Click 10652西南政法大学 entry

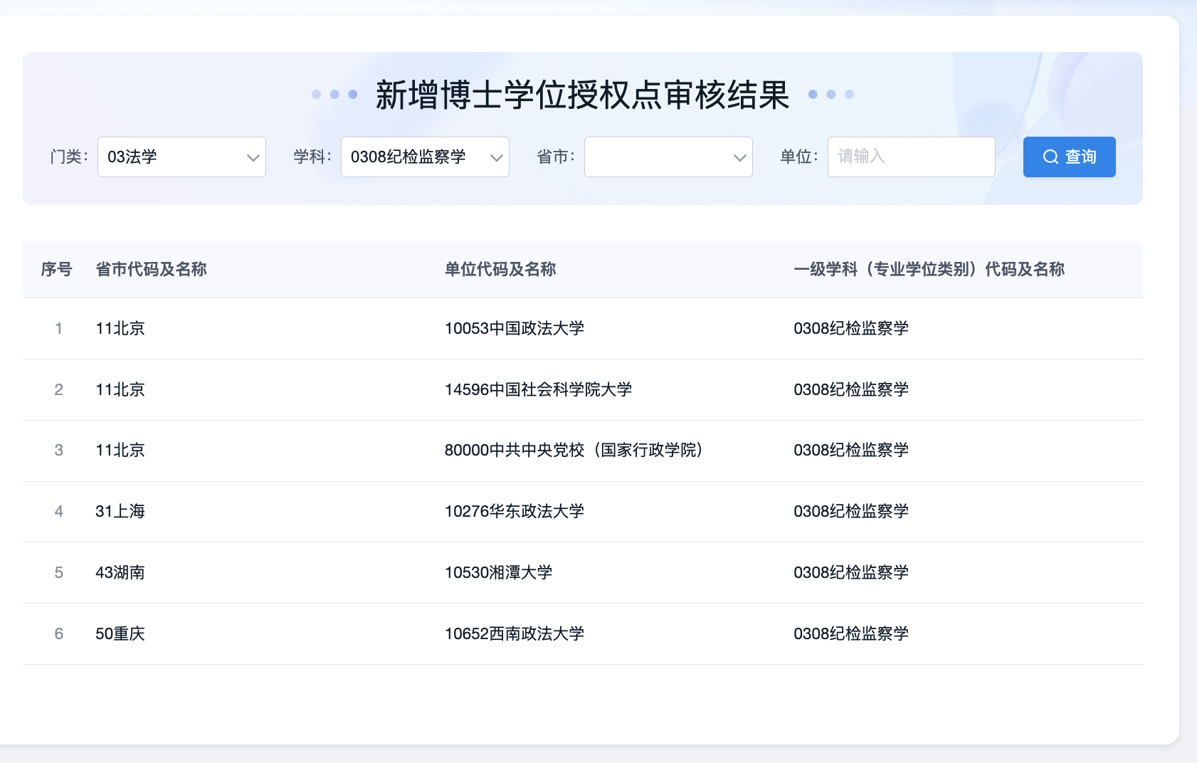click(x=514, y=633)
